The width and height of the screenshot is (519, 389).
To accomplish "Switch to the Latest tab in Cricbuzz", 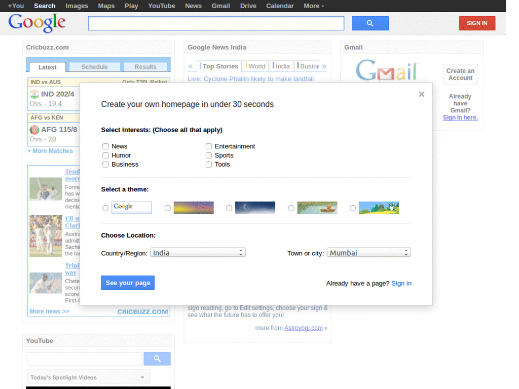I will point(47,67).
